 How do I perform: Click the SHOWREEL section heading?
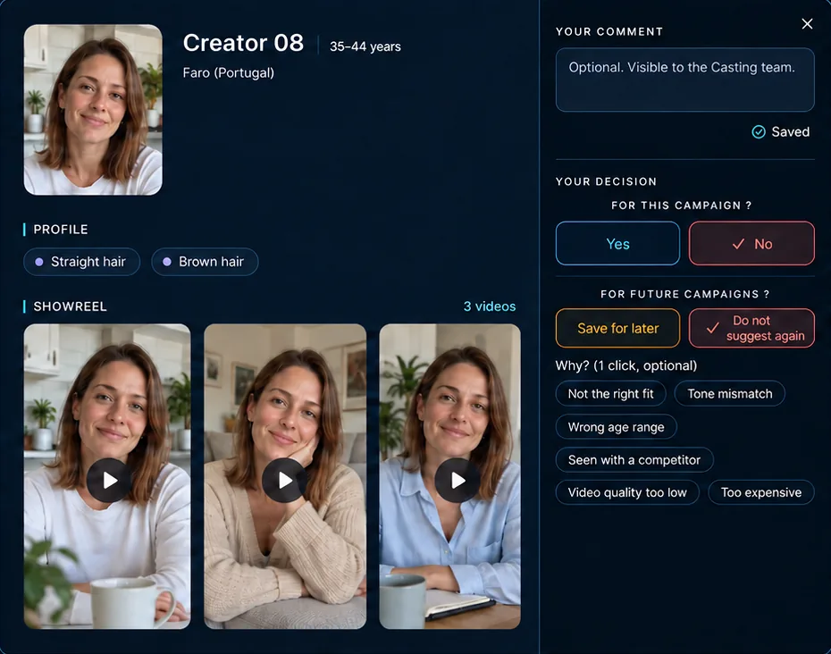pos(70,306)
